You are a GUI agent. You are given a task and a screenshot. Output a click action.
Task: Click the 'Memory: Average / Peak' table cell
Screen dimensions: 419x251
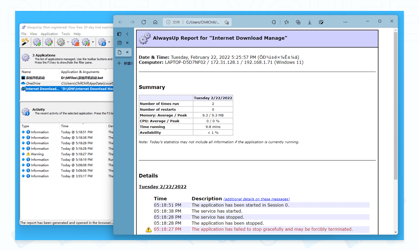(166, 115)
